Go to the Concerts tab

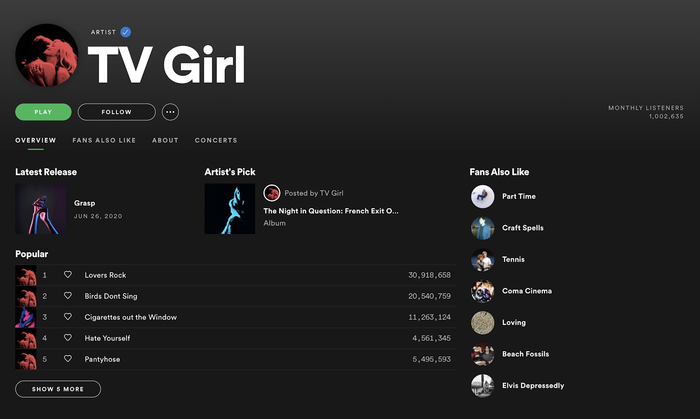(216, 140)
